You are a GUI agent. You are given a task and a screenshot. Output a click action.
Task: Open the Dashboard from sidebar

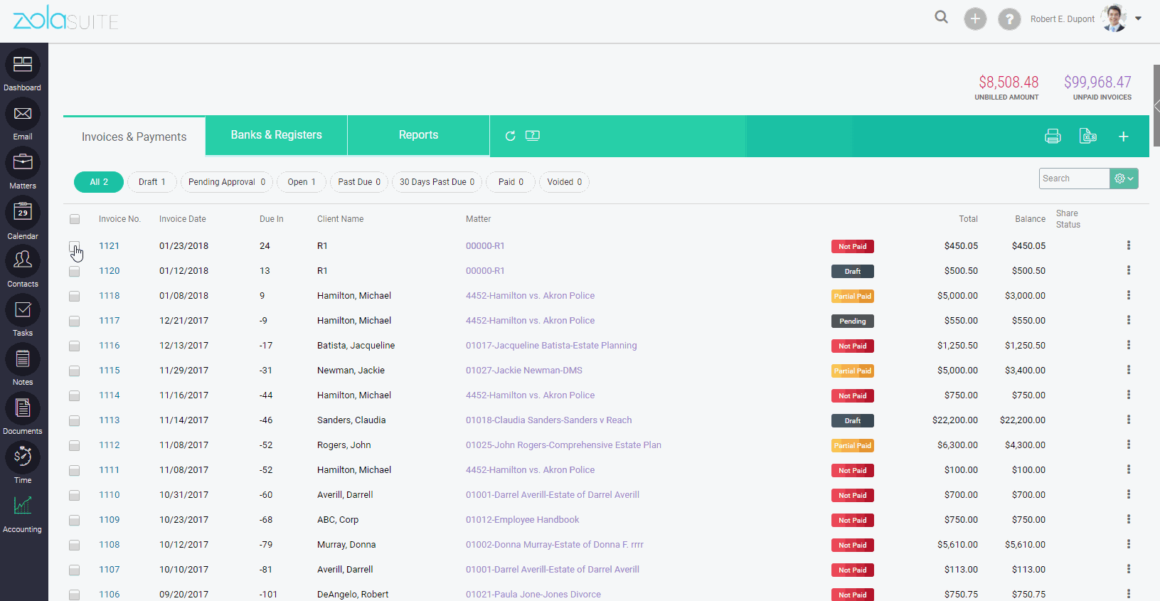[23, 65]
